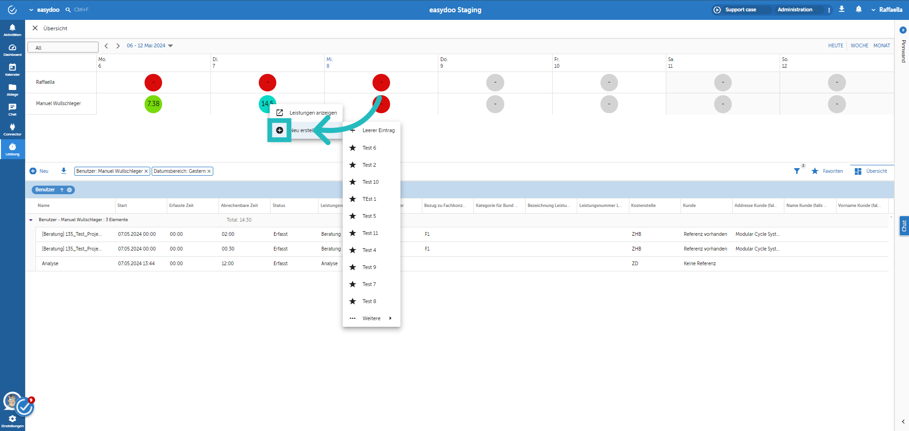Viewport: 909px width, 431px height.
Task: Open Connector in the sidebar
Action: pos(12,129)
